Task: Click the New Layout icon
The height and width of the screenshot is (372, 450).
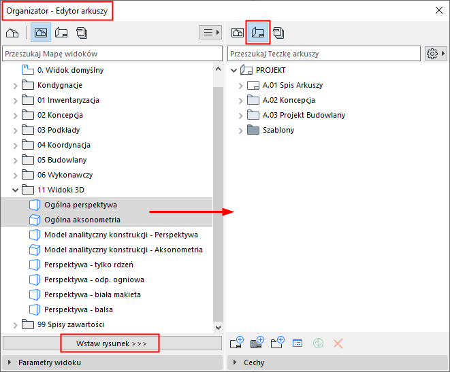Action: 237,342
